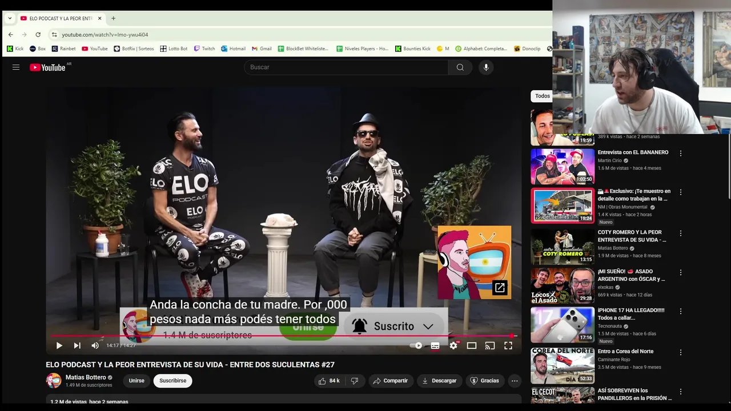Viewport: 731px width, 411px height.
Task: Click the Compartir share button
Action: pos(391,381)
